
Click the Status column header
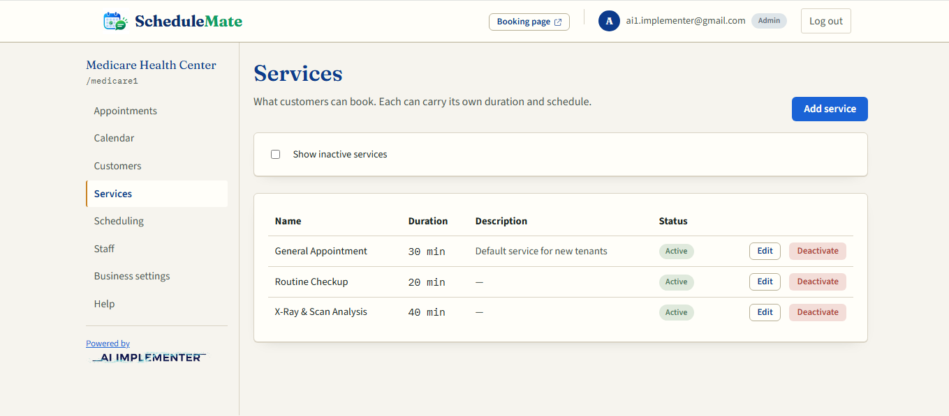(673, 221)
